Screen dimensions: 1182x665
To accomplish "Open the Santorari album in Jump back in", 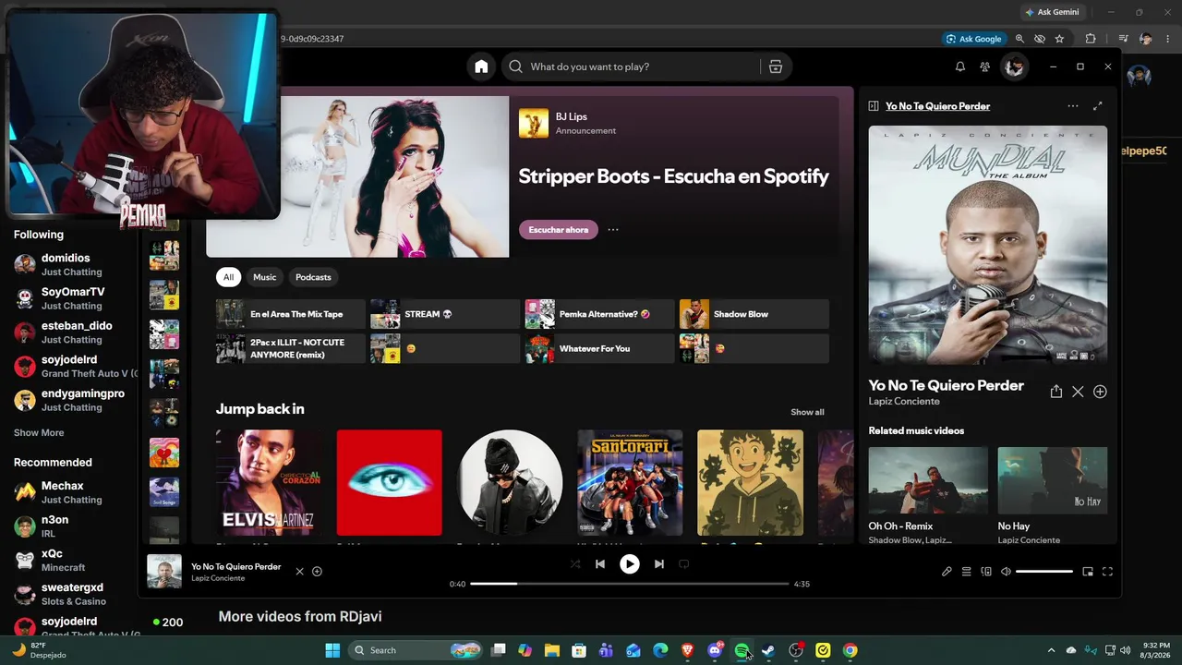I will 630,482.
